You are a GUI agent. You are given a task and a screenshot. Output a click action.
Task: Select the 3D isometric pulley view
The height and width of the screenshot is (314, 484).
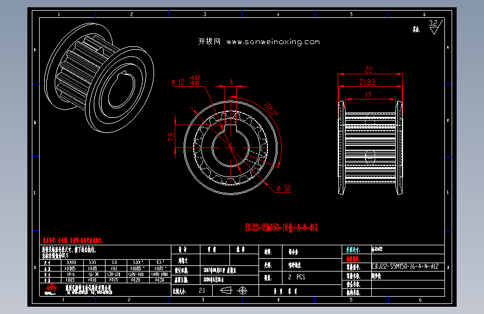click(99, 78)
